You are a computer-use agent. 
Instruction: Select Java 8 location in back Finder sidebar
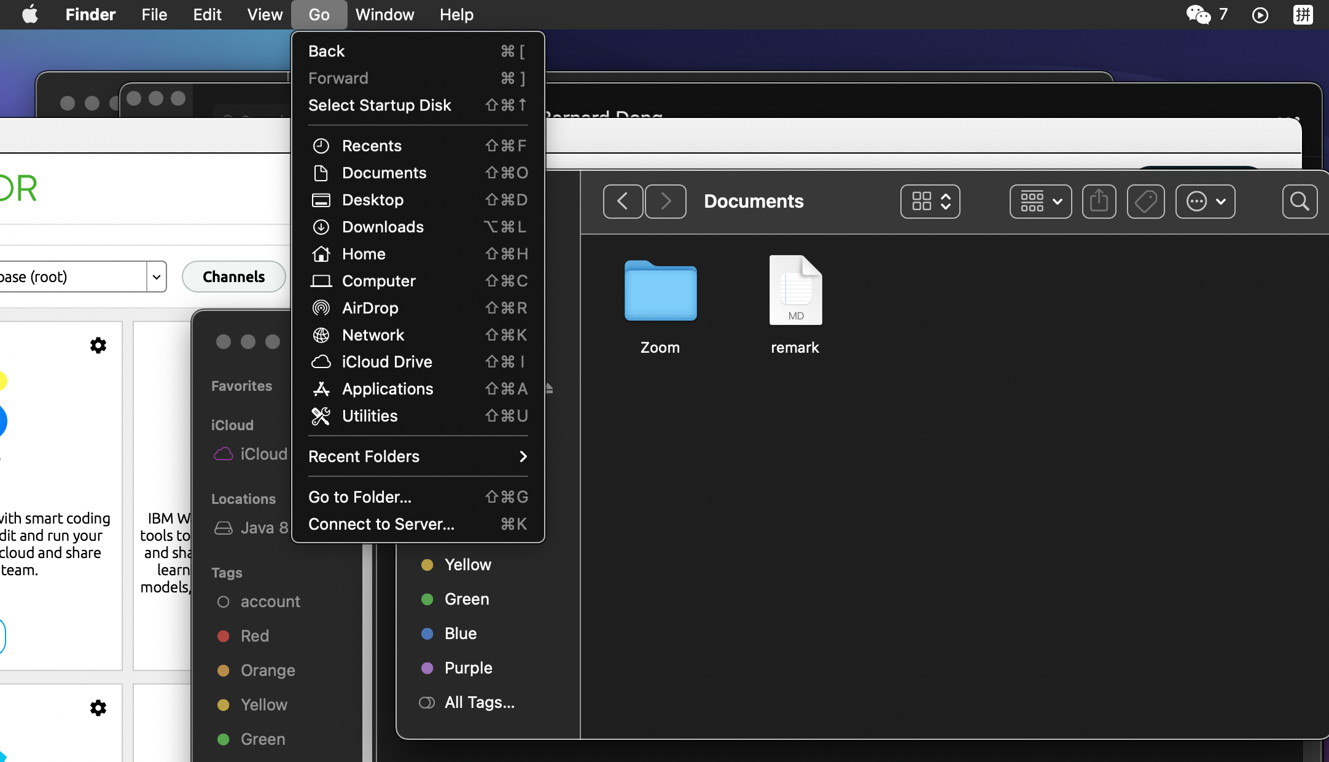(x=251, y=528)
